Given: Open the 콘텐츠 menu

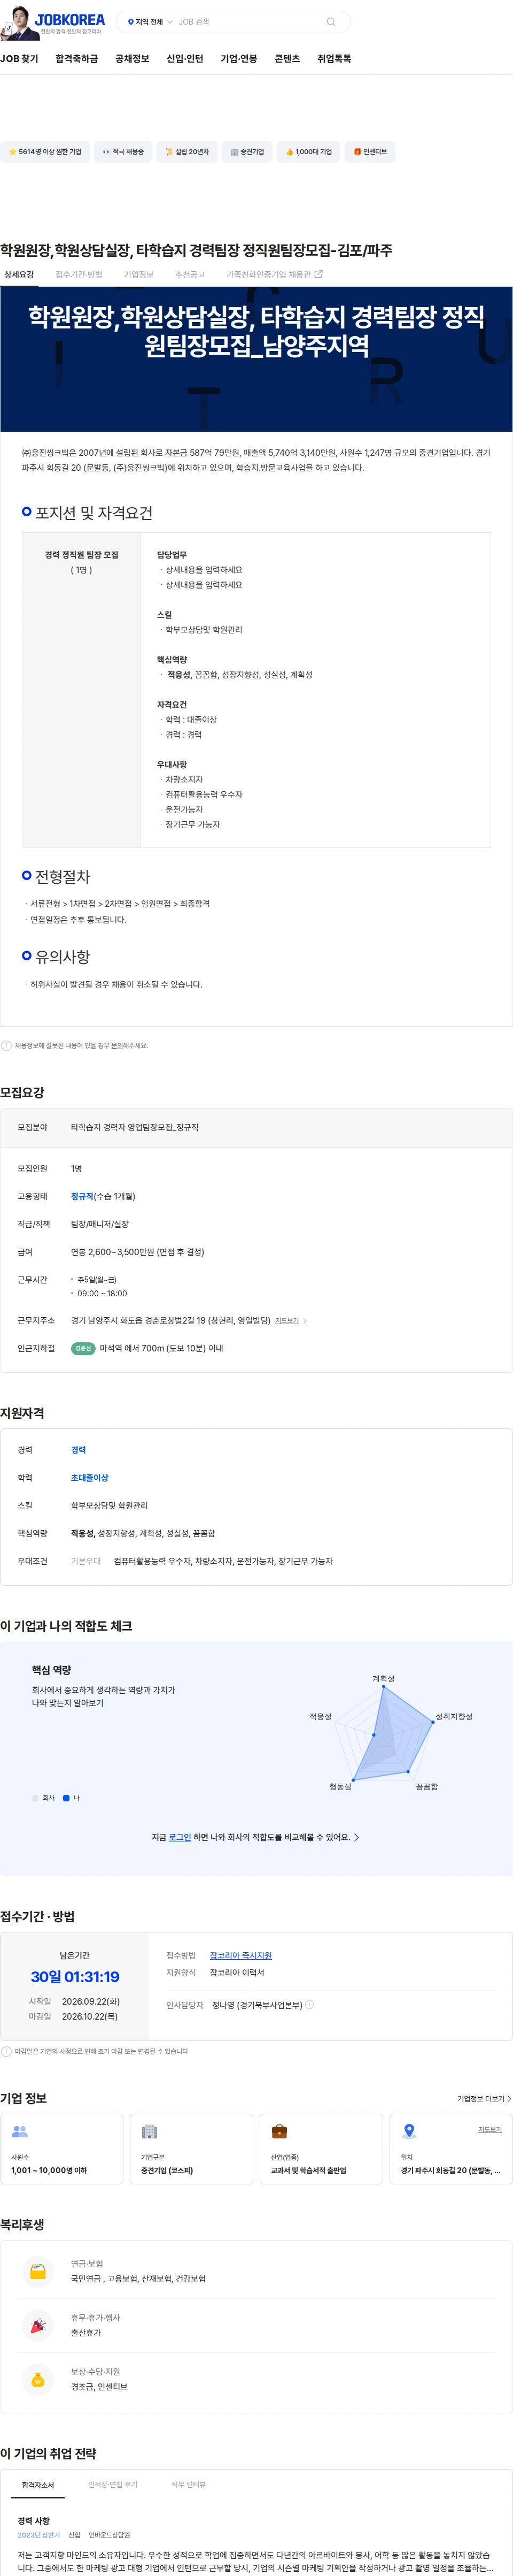Looking at the screenshot, I should [x=286, y=59].
